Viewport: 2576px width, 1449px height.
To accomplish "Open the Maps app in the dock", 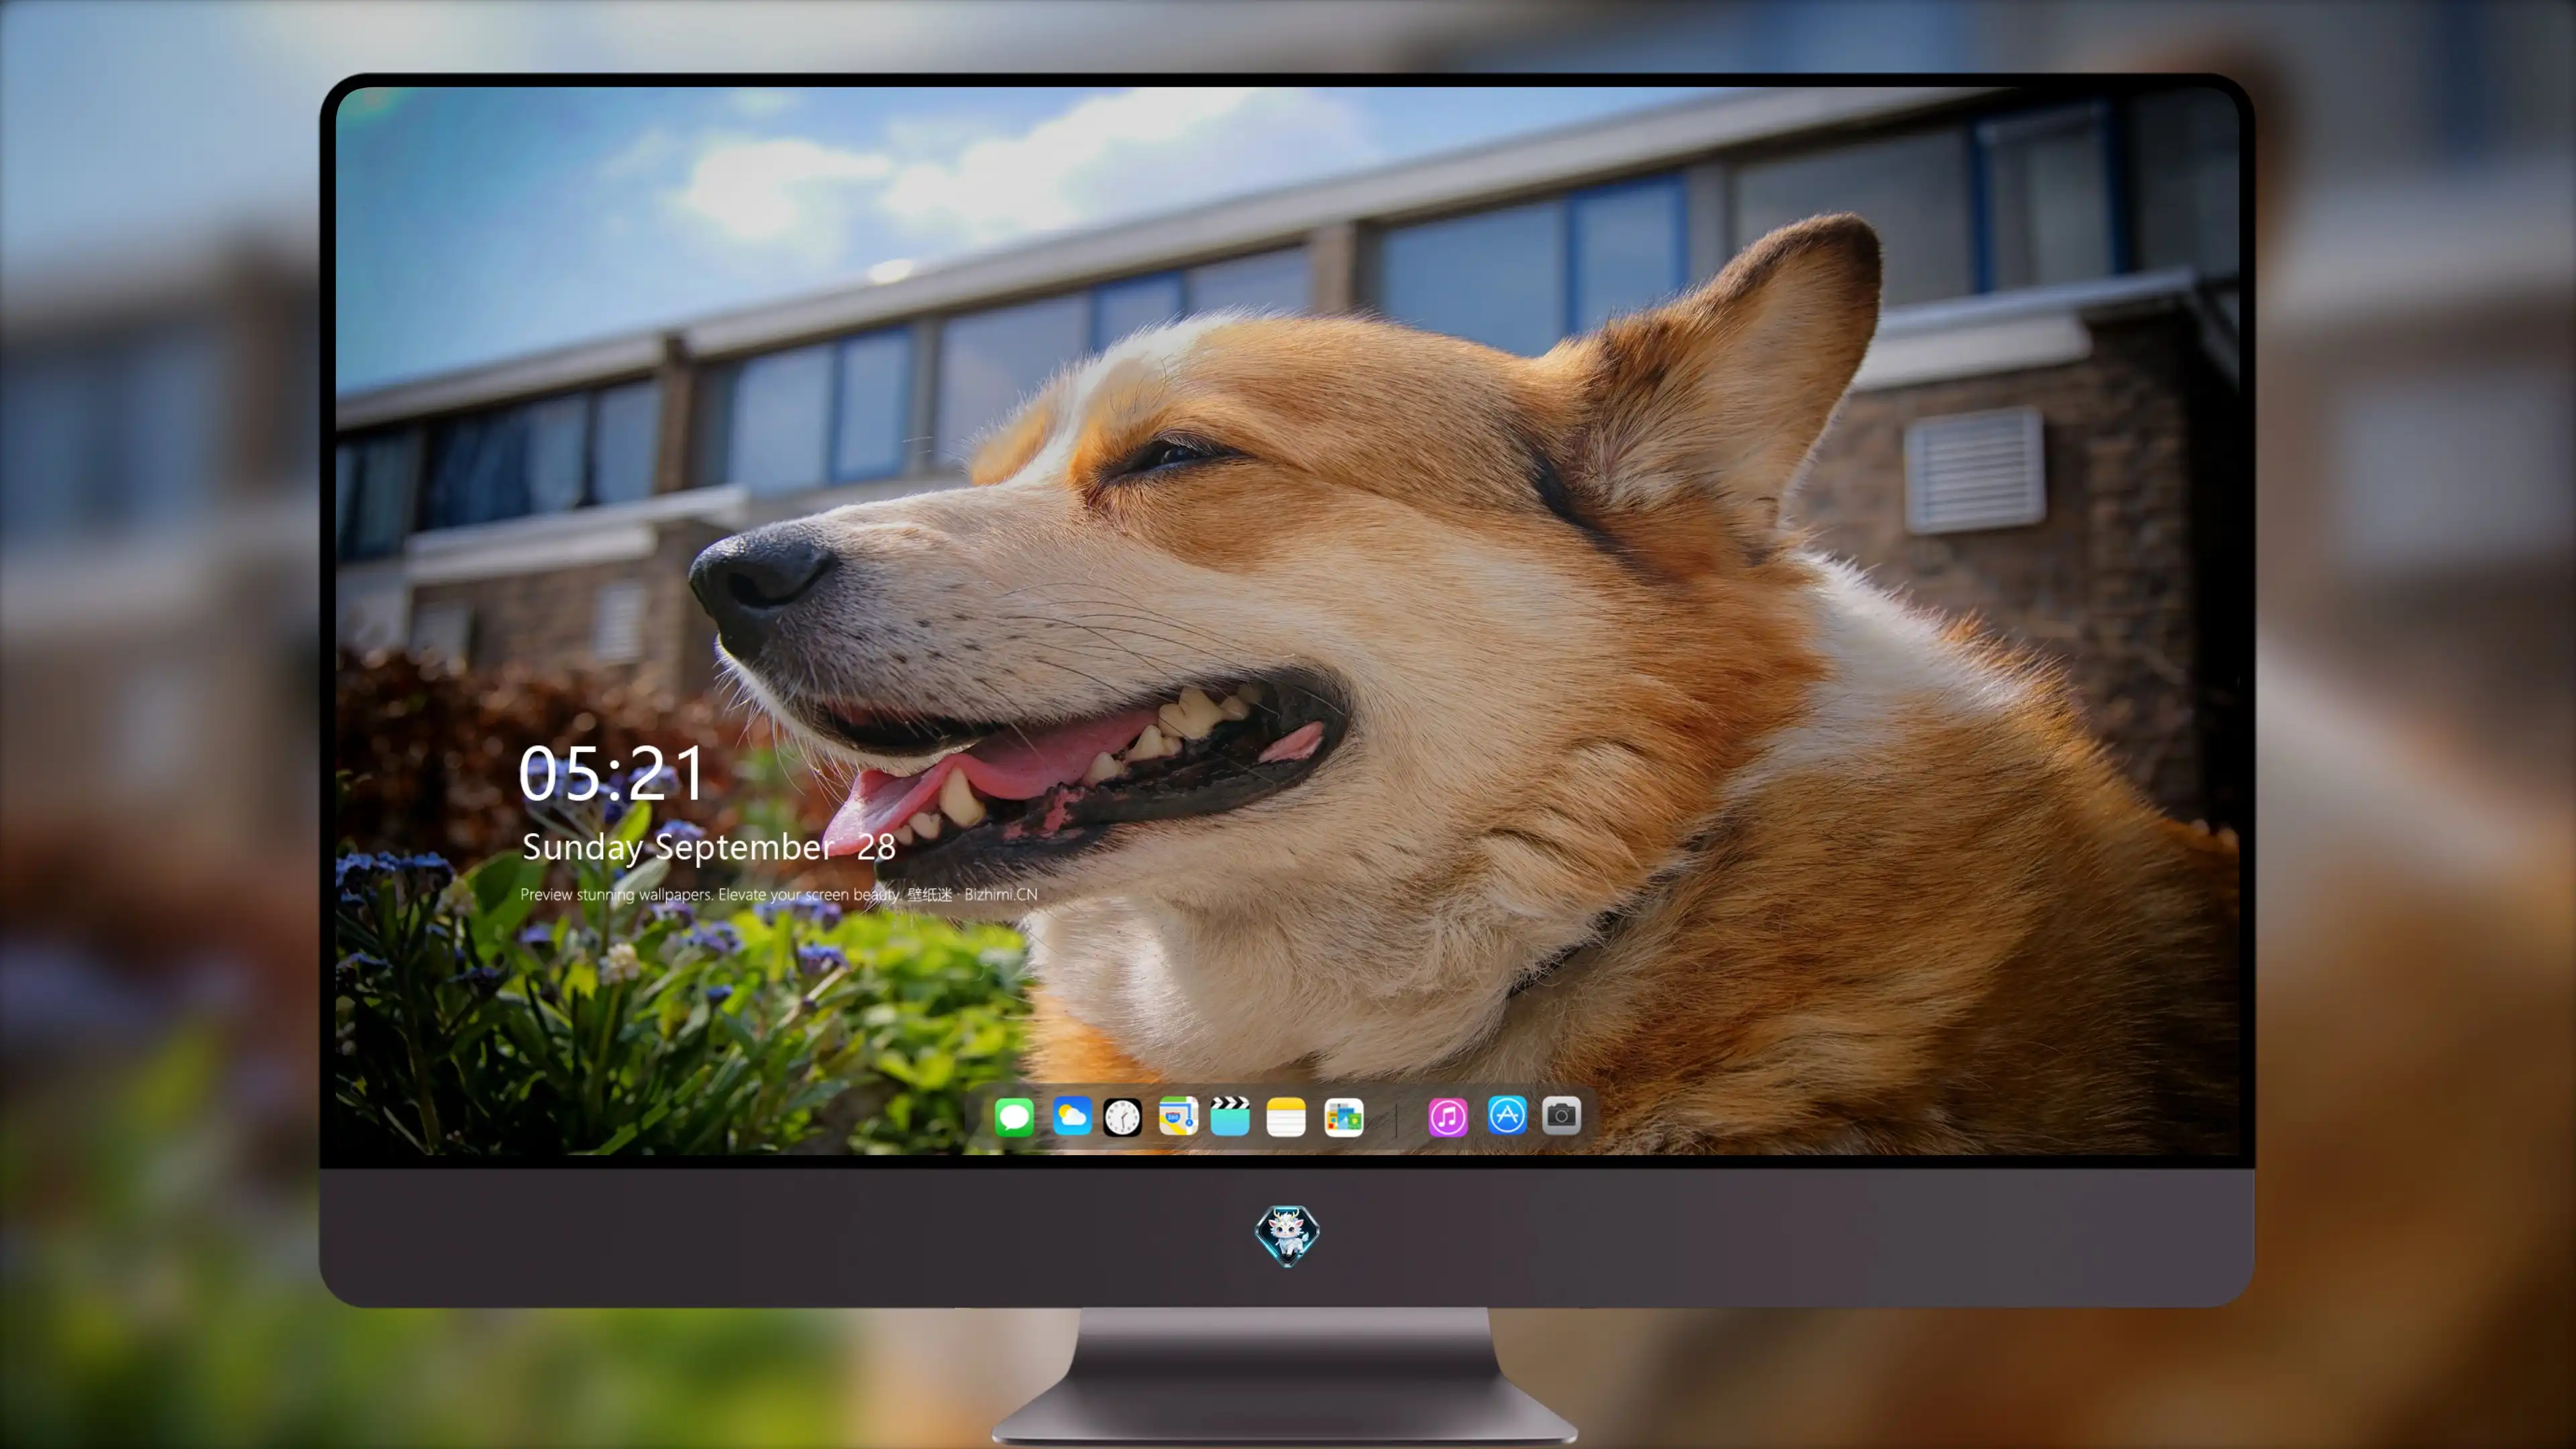I will click(x=1178, y=1116).
